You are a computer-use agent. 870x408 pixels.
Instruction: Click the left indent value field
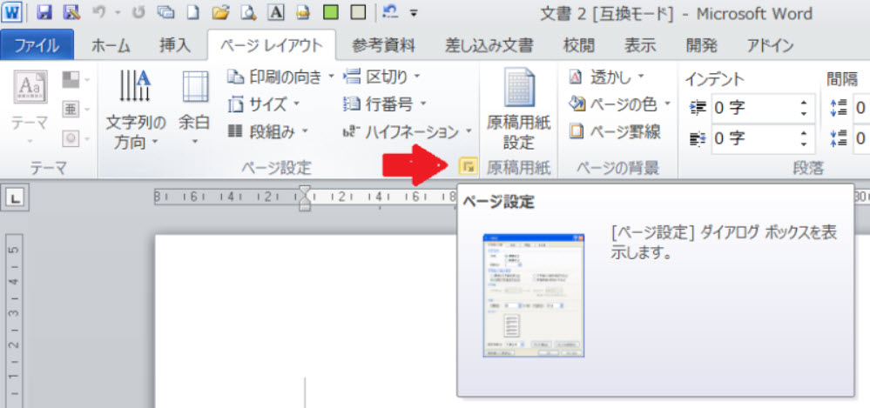point(752,110)
